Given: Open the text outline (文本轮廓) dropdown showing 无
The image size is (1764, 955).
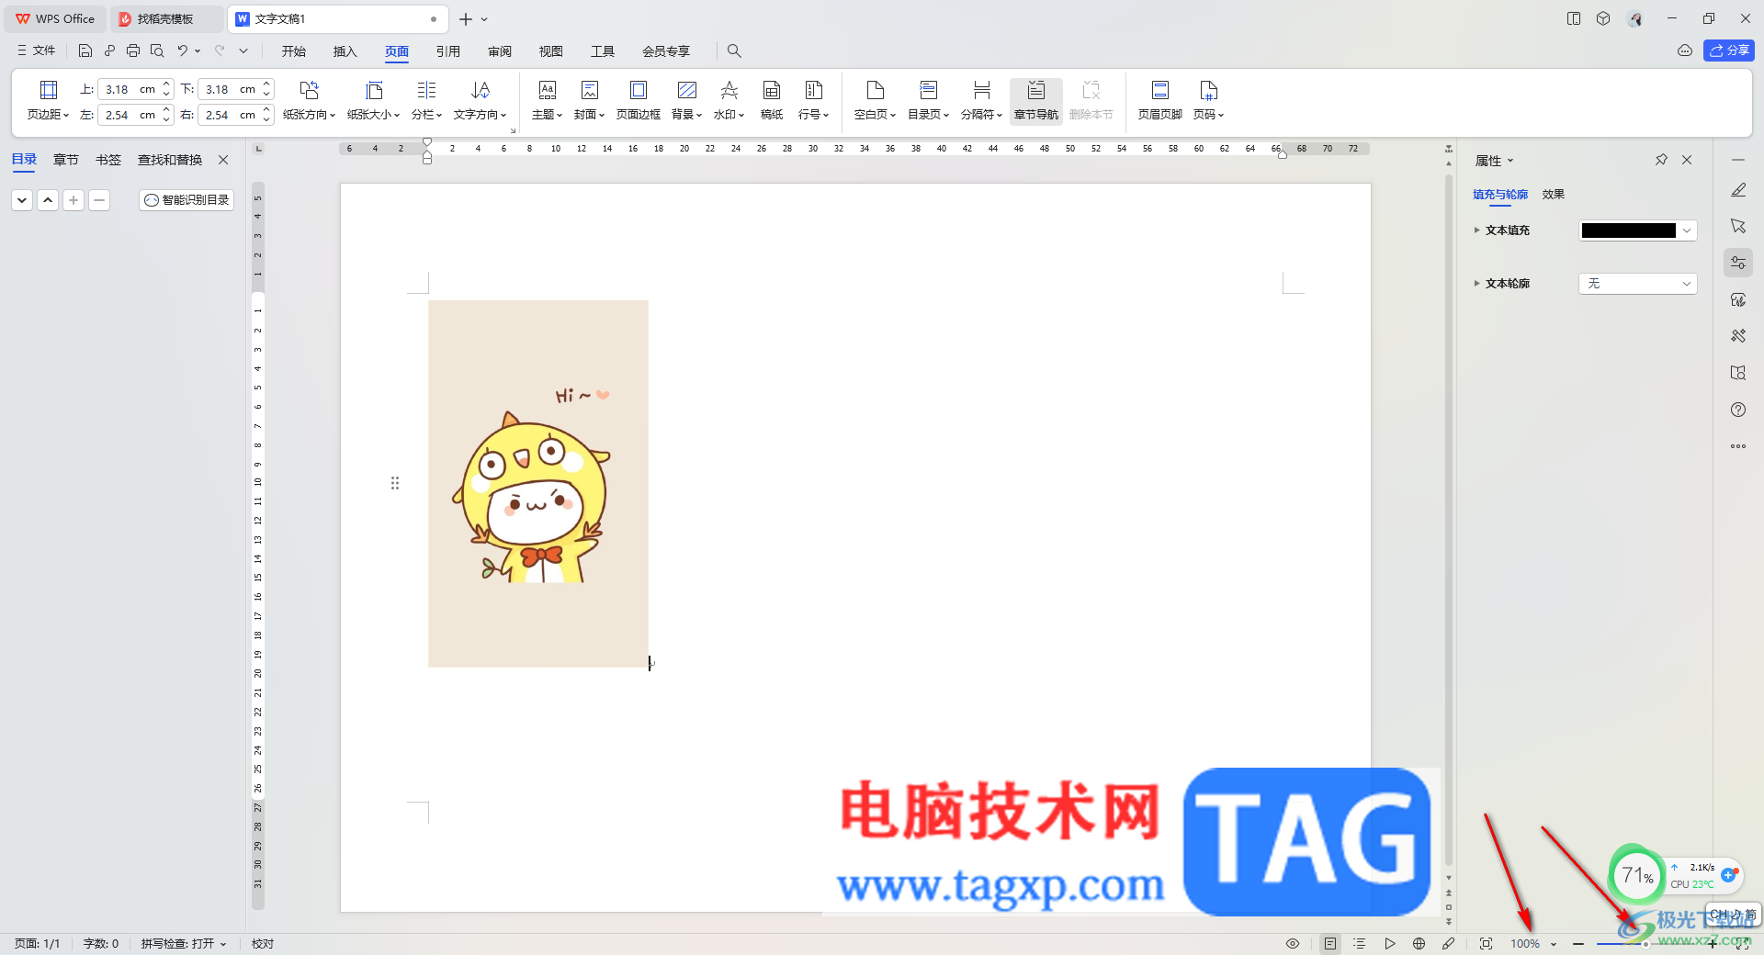Looking at the screenshot, I should [1637, 284].
